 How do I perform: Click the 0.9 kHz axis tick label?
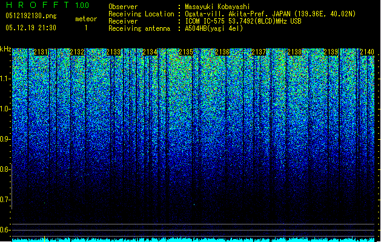tap(5, 139)
